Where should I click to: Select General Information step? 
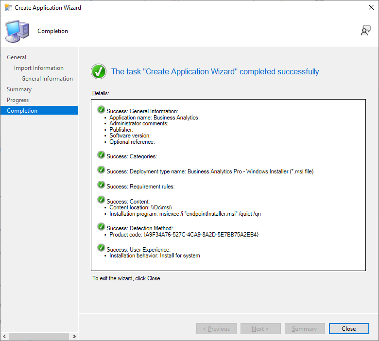point(47,79)
